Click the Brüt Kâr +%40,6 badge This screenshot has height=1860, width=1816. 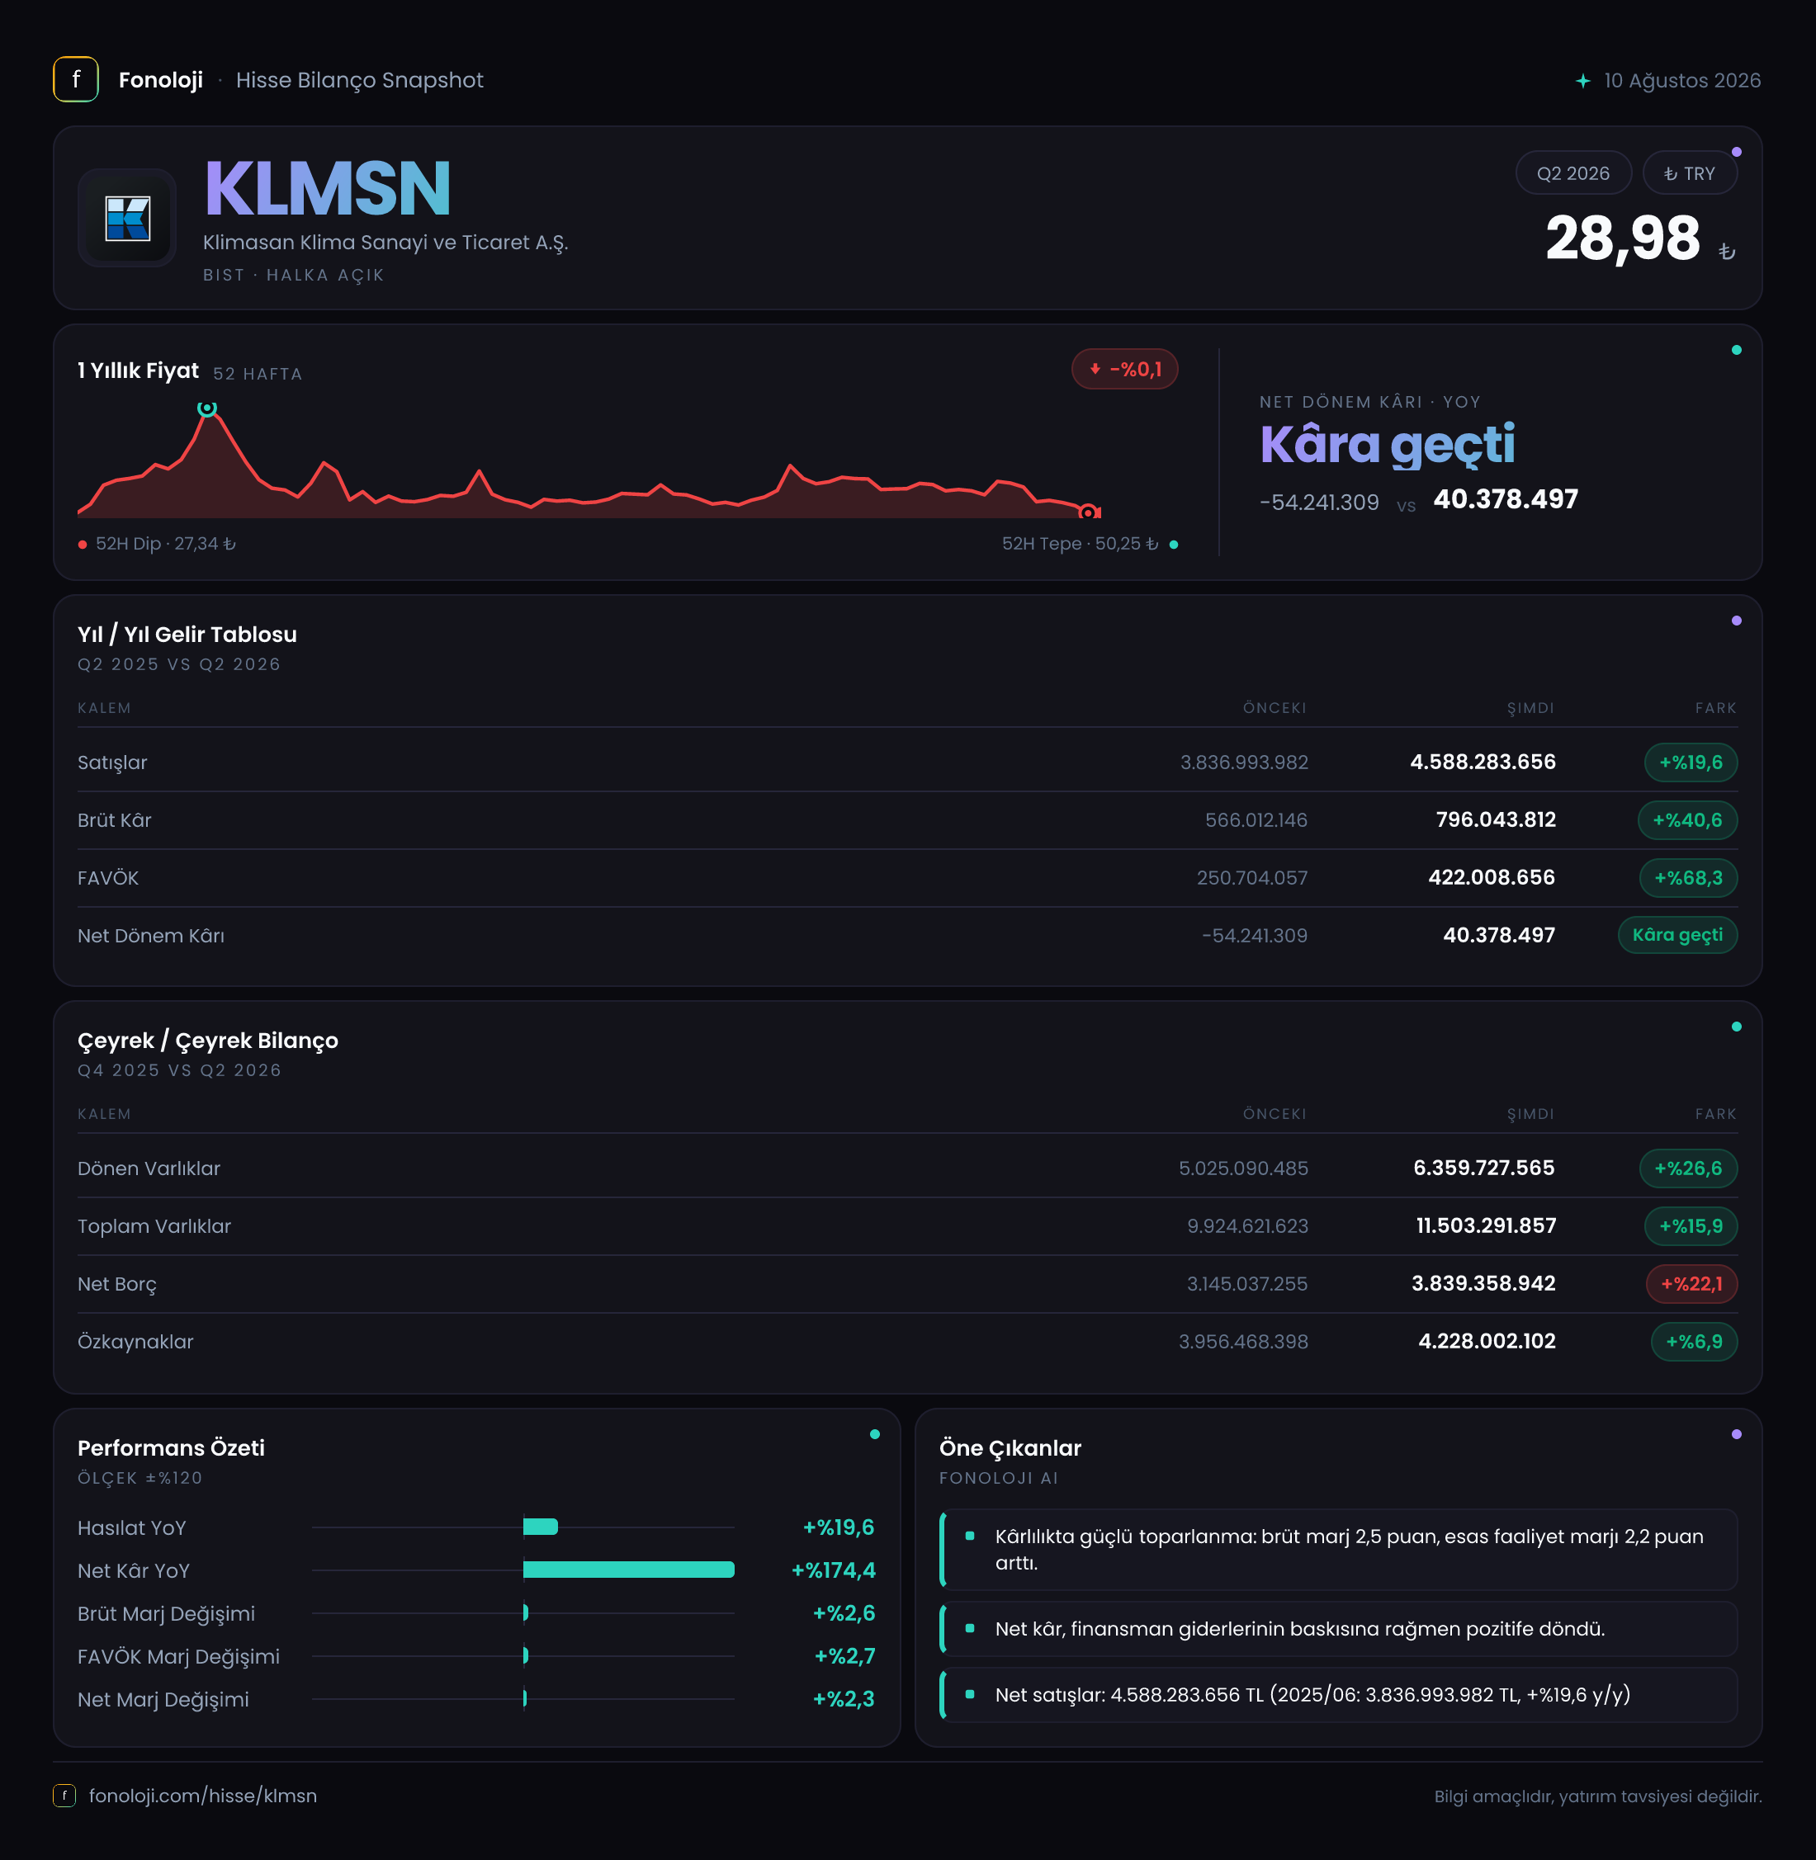coord(1687,820)
